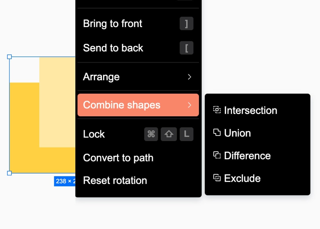The height and width of the screenshot is (229, 320).
Task: Click the Exclude shape icon
Action: point(217,178)
